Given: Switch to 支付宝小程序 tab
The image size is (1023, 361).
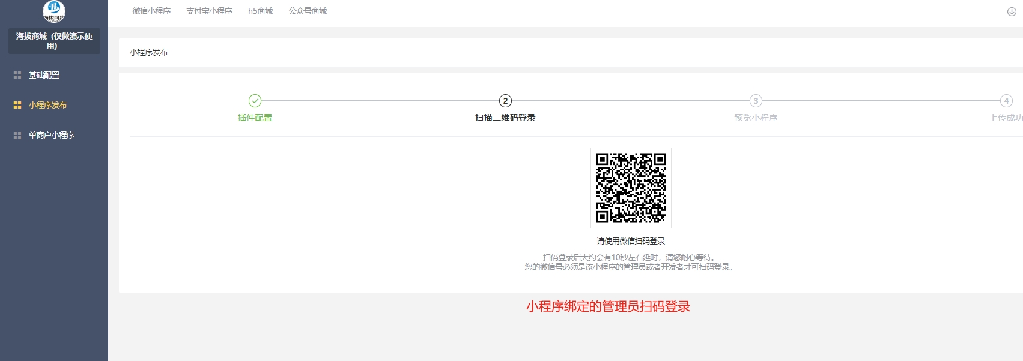Looking at the screenshot, I should point(209,11).
